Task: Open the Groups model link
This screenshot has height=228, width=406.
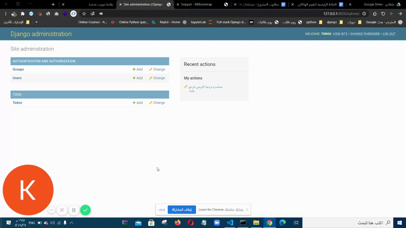Action: (x=18, y=69)
